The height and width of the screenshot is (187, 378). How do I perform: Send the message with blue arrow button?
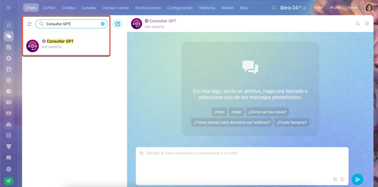coord(357,179)
